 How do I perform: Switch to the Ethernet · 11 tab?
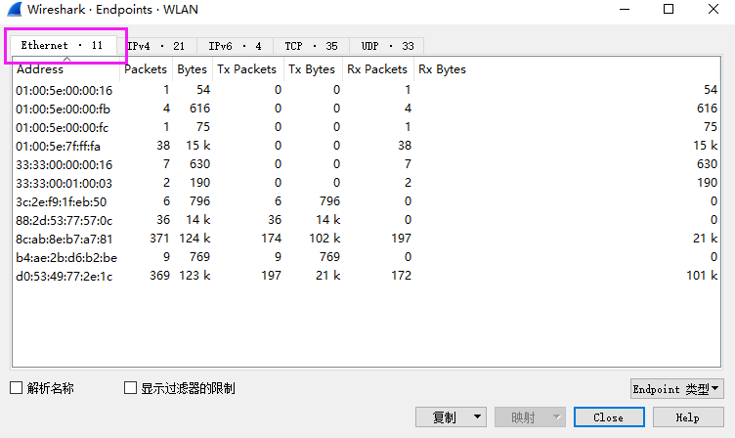[x=62, y=46]
